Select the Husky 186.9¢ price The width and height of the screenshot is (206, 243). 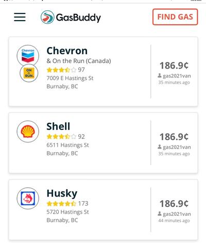coord(174,204)
